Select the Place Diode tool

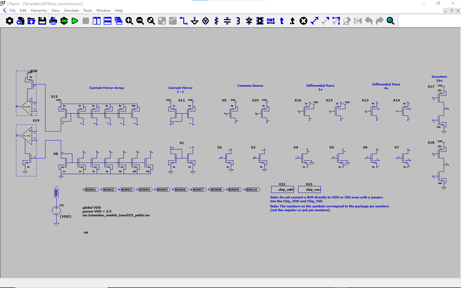[x=249, y=21]
